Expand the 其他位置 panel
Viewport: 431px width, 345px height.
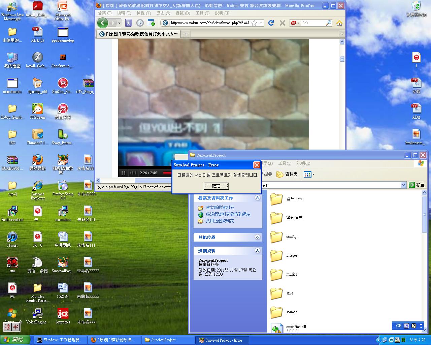pyautogui.click(x=257, y=237)
